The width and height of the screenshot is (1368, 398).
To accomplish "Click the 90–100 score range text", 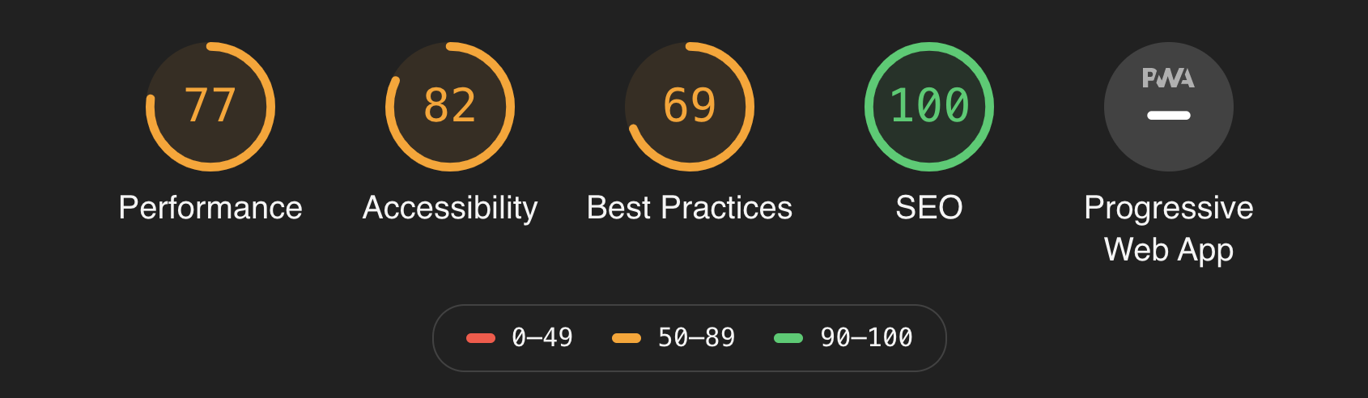I will pyautogui.click(x=867, y=337).
